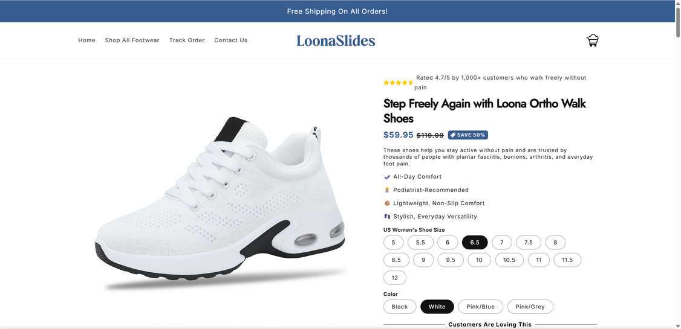Click the five-star rating icons

399,83
